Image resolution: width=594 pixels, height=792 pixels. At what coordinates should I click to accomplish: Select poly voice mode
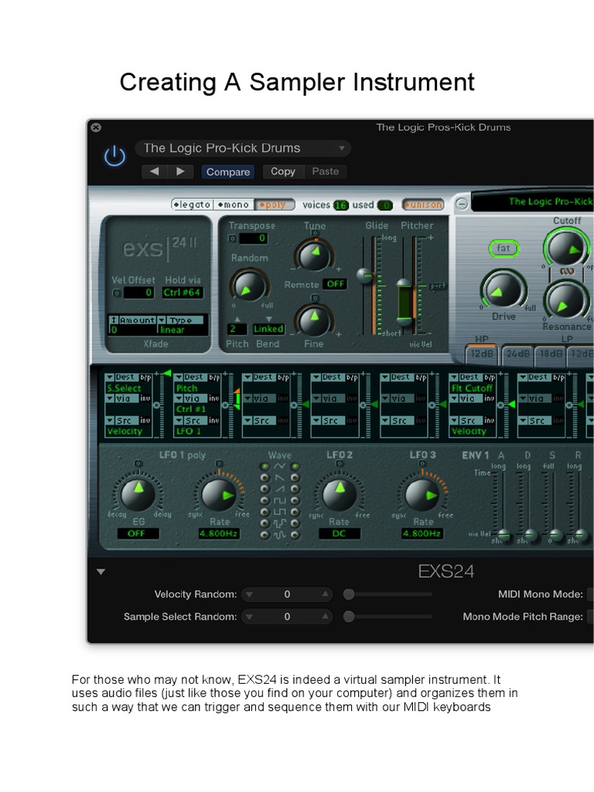(x=274, y=204)
